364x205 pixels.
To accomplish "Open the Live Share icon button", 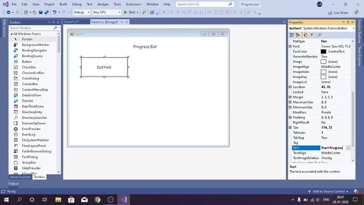I will pos(338,13).
